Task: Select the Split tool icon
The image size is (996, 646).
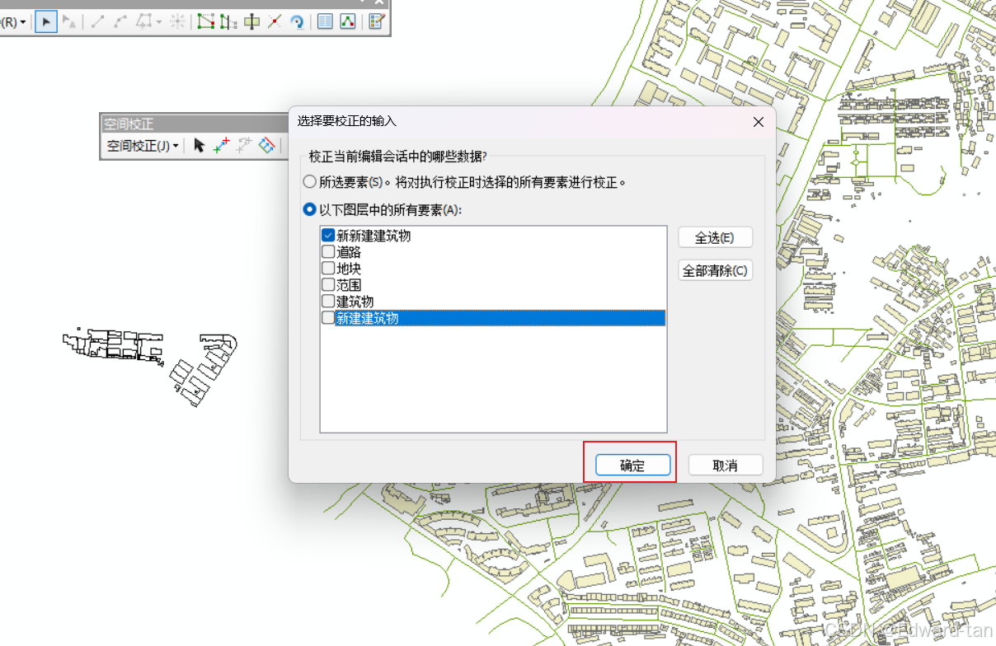Action: [275, 21]
